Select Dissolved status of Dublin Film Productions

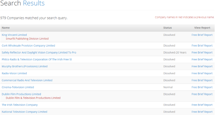[x=169, y=94]
